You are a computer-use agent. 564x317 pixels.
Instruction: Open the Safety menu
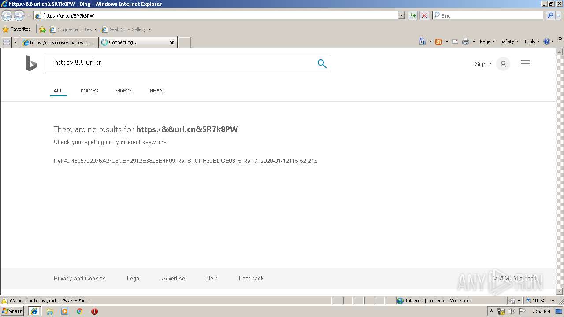pos(509,41)
